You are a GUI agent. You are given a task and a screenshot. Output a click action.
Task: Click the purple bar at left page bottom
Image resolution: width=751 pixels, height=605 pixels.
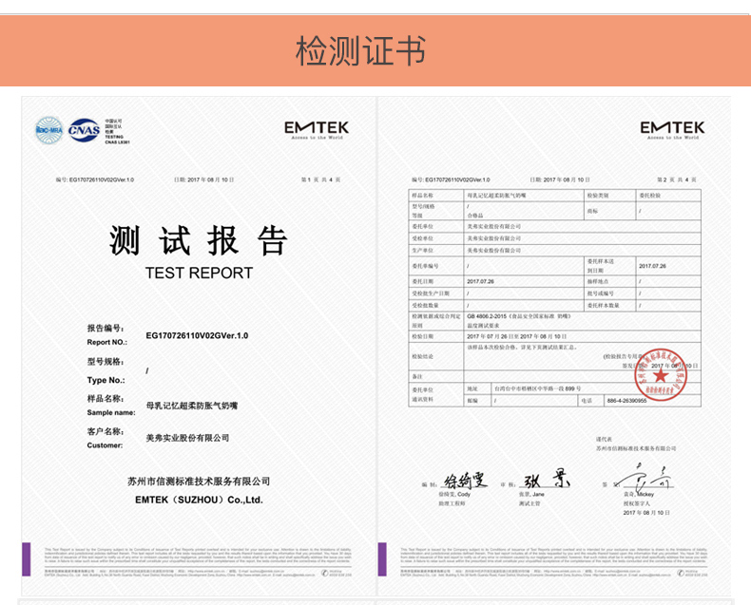[28, 558]
